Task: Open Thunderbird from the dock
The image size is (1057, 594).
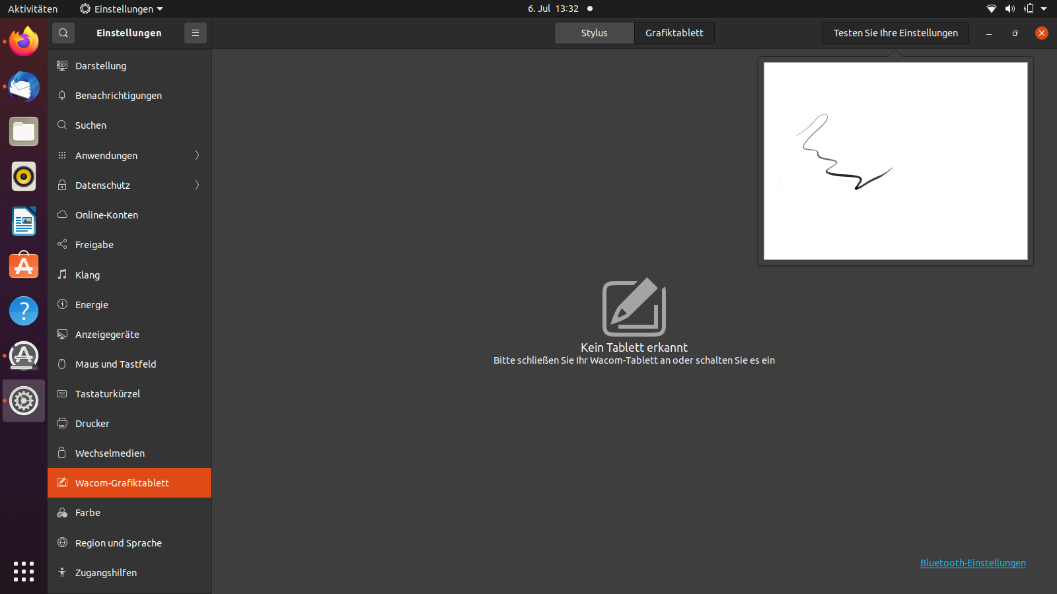Action: [x=23, y=86]
